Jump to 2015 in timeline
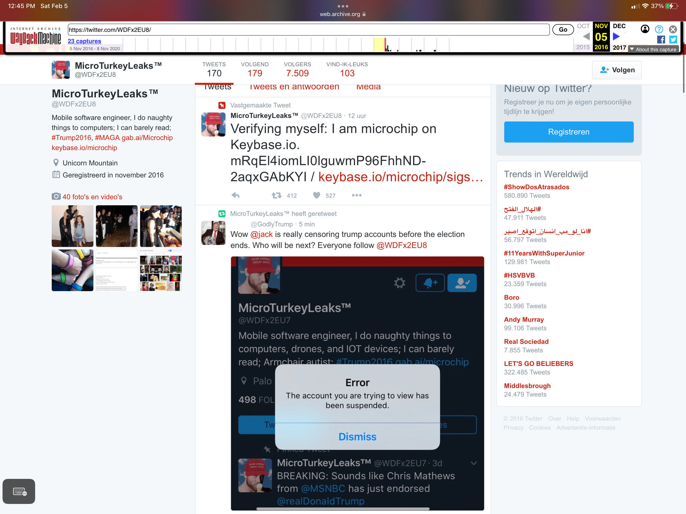 tap(583, 47)
